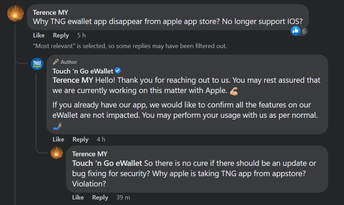Viewport: 344px width, 205px height.
Task: Click the selfie arm emoji
Action: click(57, 126)
